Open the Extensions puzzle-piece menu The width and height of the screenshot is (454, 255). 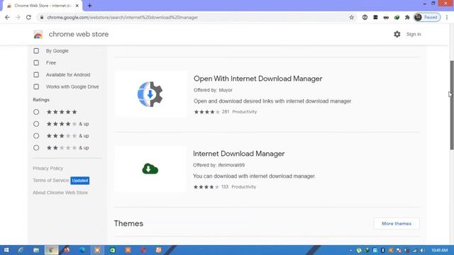[x=407, y=17]
